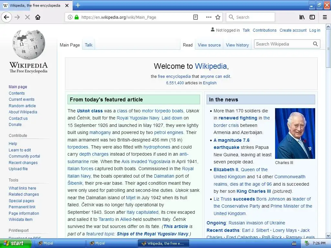This screenshot has width=331, height=248.
Task: Click the Liz Truss link
Action: click(x=222, y=199)
